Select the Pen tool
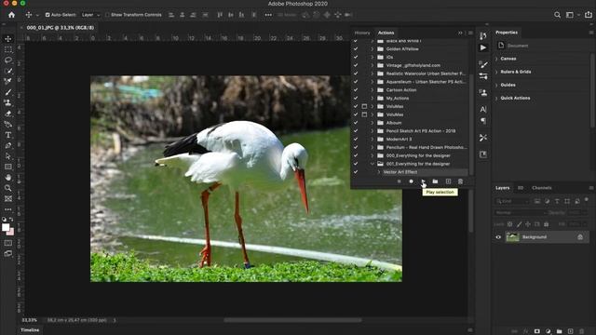This screenshot has width=596, height=335. point(8,145)
